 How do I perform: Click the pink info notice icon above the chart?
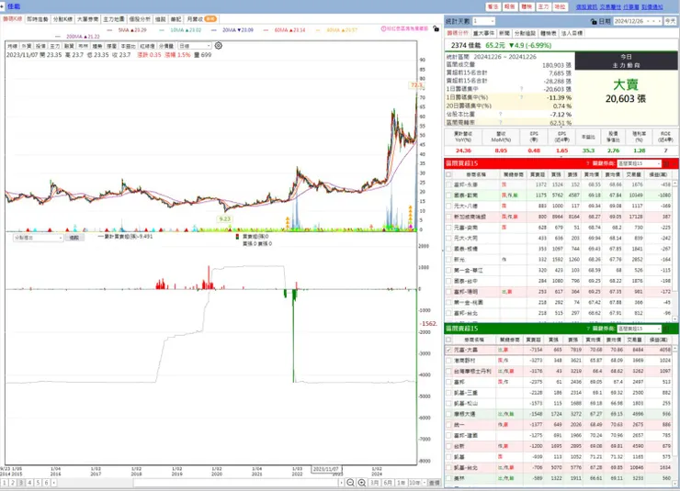tap(383, 28)
